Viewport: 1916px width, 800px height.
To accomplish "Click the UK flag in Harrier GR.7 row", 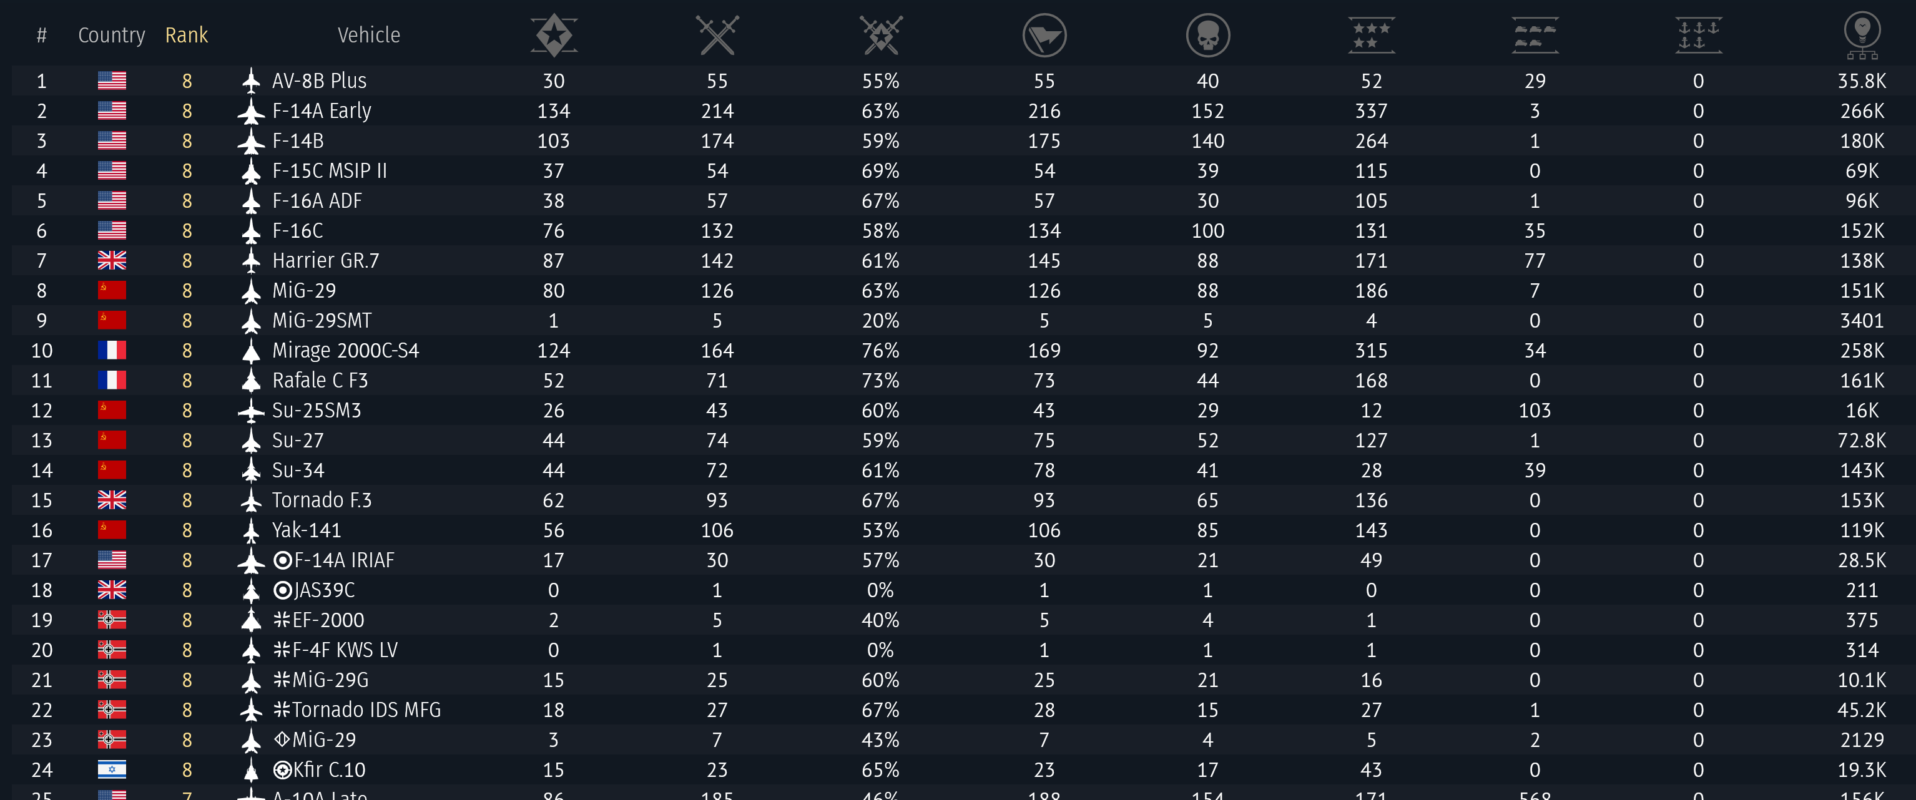I will tap(112, 260).
